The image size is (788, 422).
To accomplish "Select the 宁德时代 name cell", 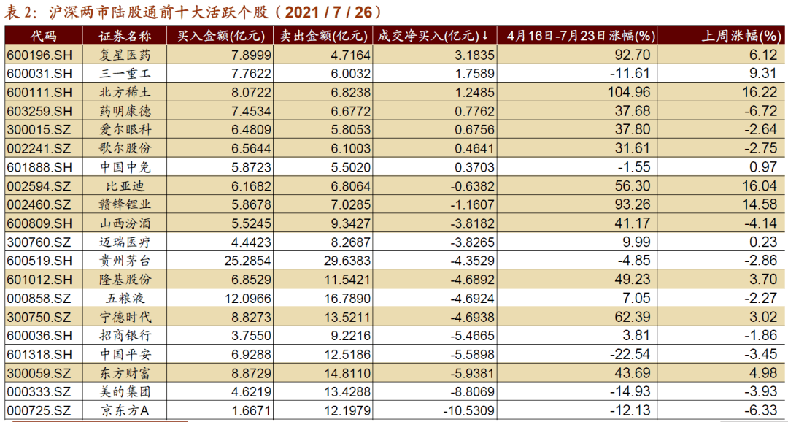I will 125,317.
